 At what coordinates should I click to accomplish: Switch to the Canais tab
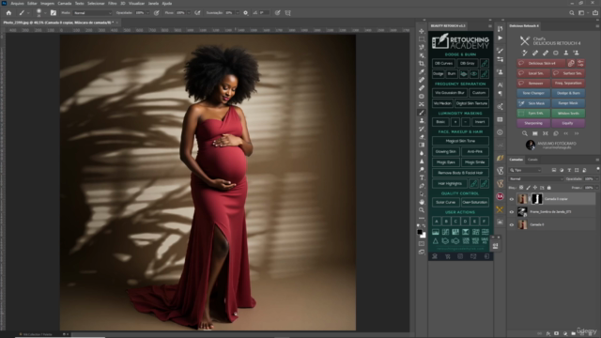pos(532,160)
